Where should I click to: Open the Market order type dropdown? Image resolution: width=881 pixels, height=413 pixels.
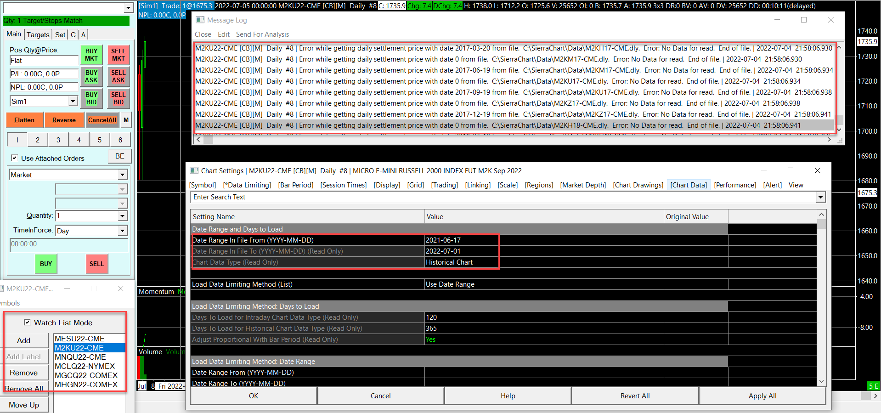[123, 175]
